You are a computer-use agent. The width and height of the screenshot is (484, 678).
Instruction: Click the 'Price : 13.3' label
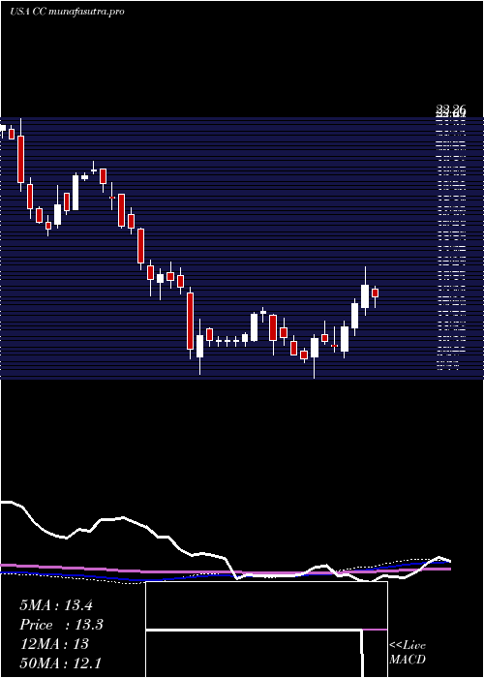click(61, 625)
